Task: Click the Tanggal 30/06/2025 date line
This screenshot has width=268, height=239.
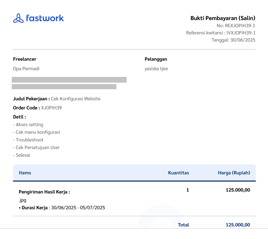Action: point(233,40)
